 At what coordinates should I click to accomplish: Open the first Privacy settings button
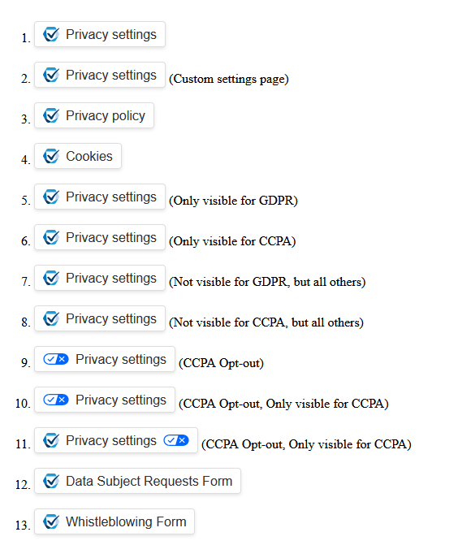pyautogui.click(x=100, y=34)
